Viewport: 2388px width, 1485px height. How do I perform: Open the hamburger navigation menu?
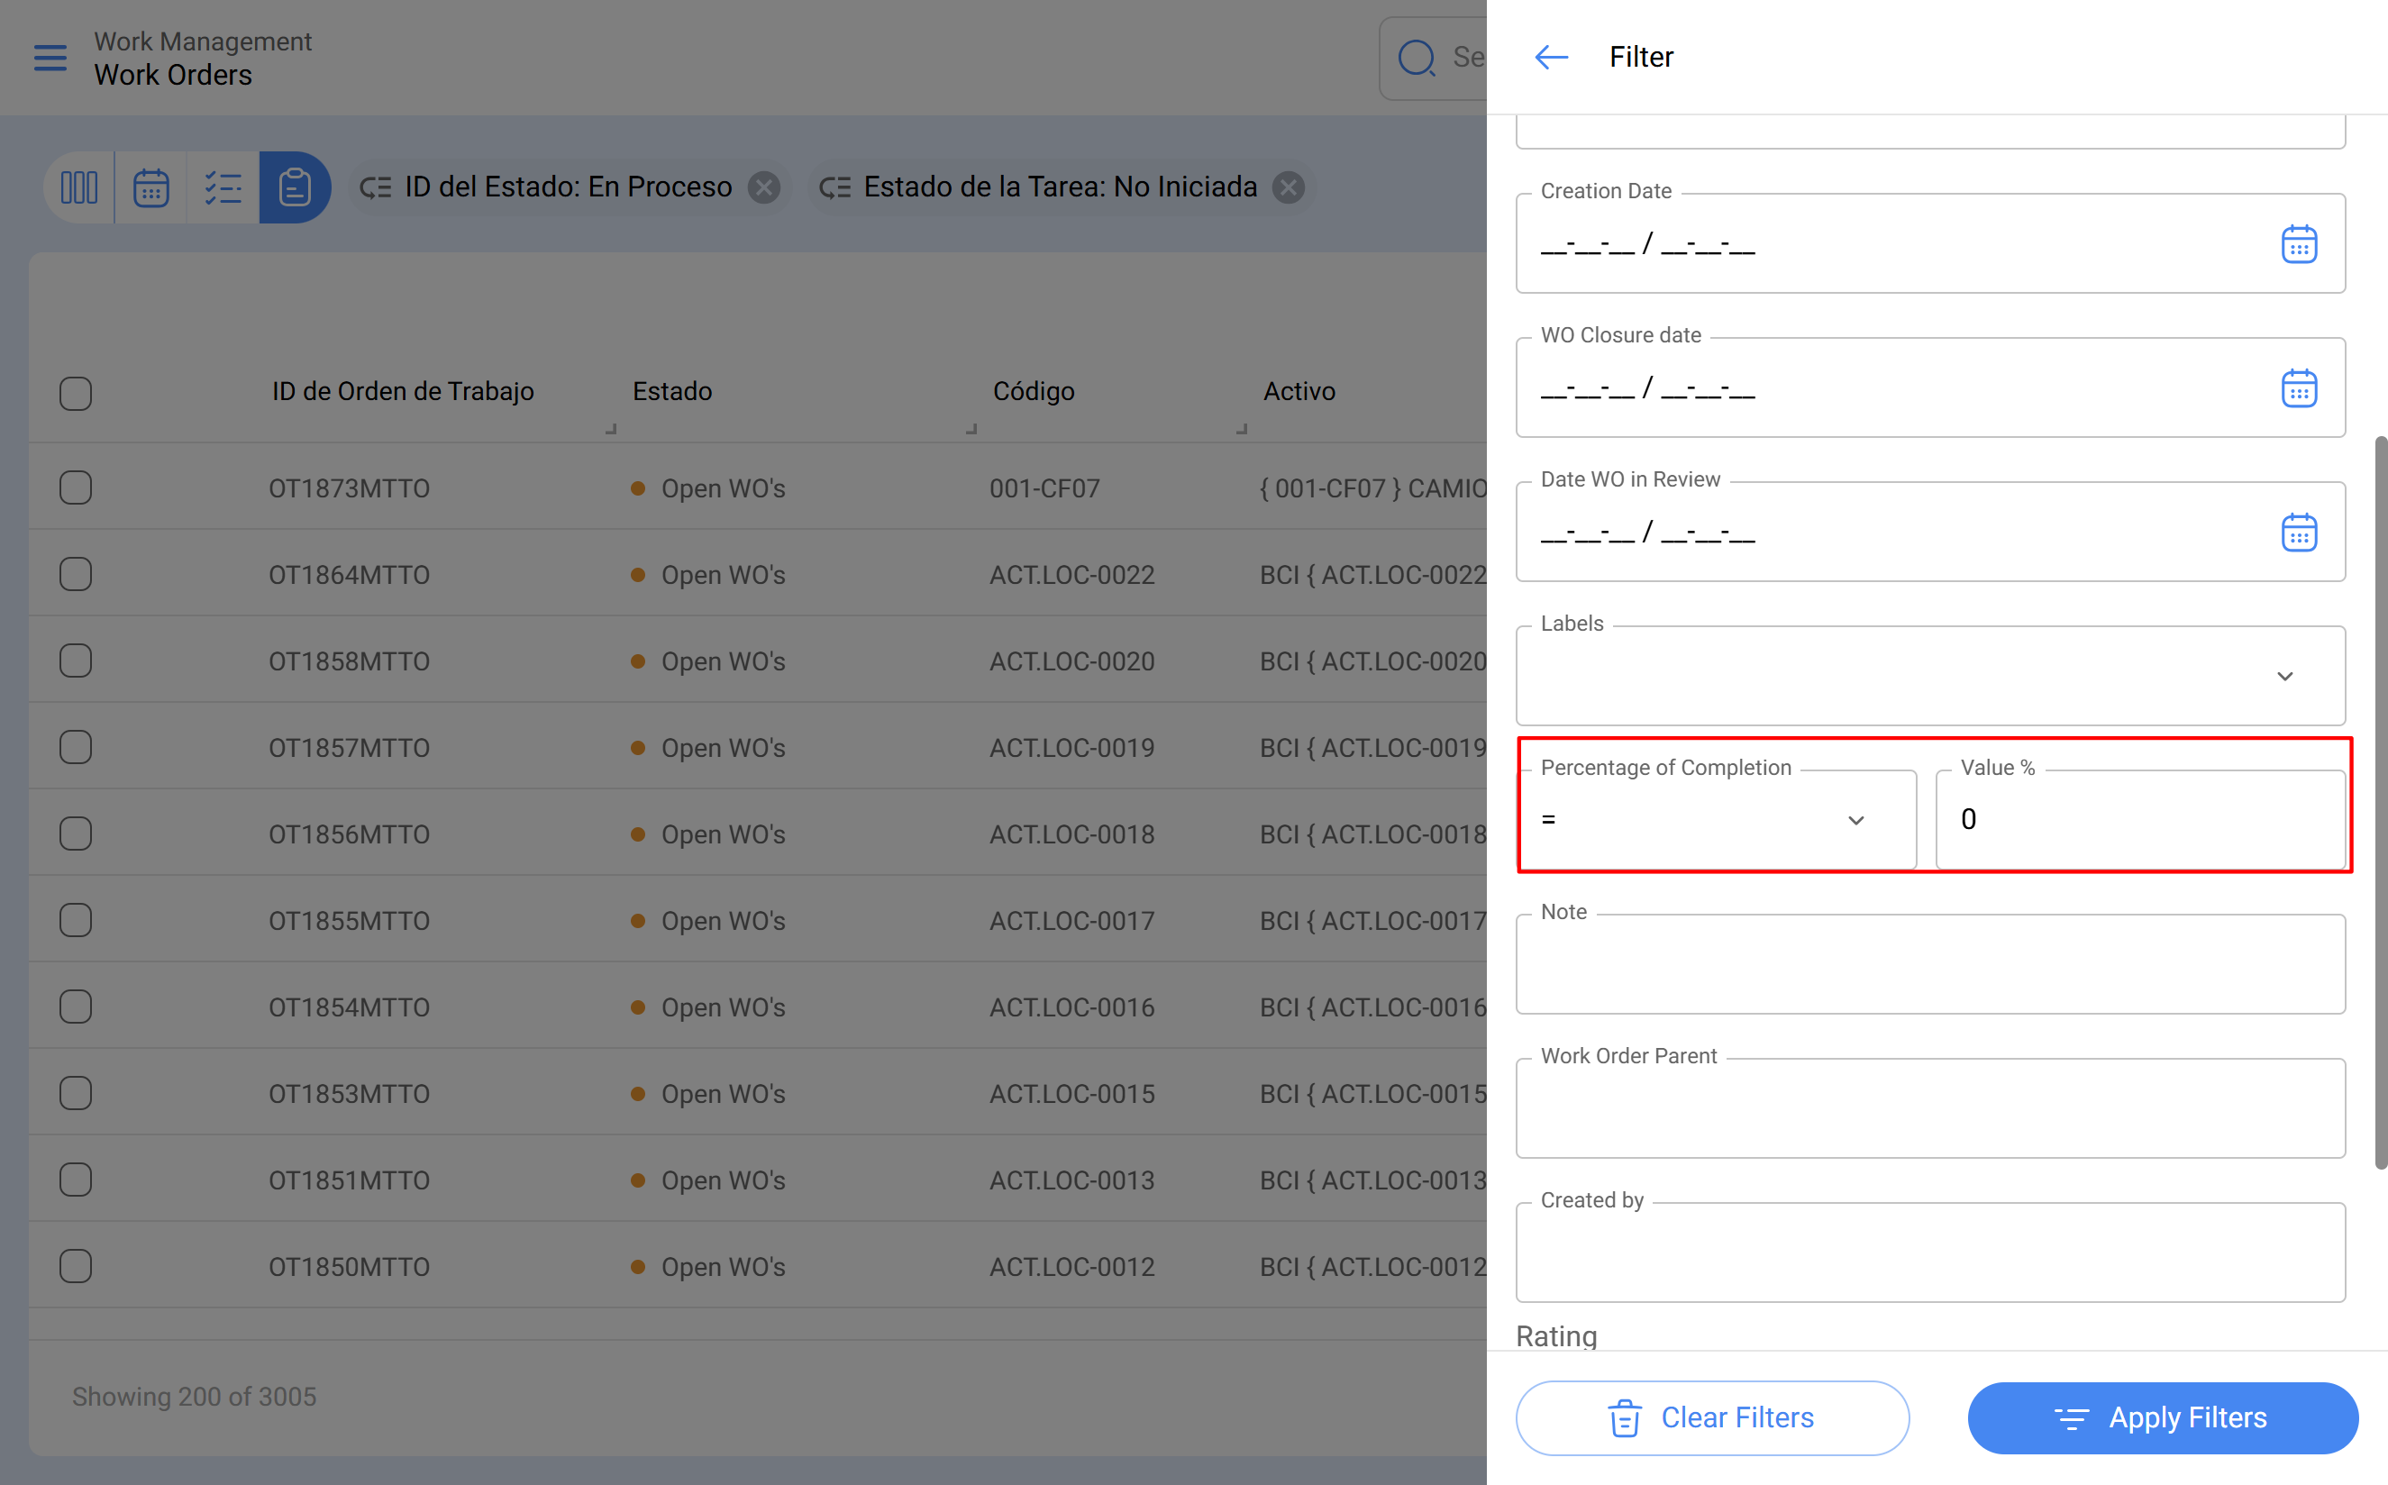pyautogui.click(x=50, y=58)
